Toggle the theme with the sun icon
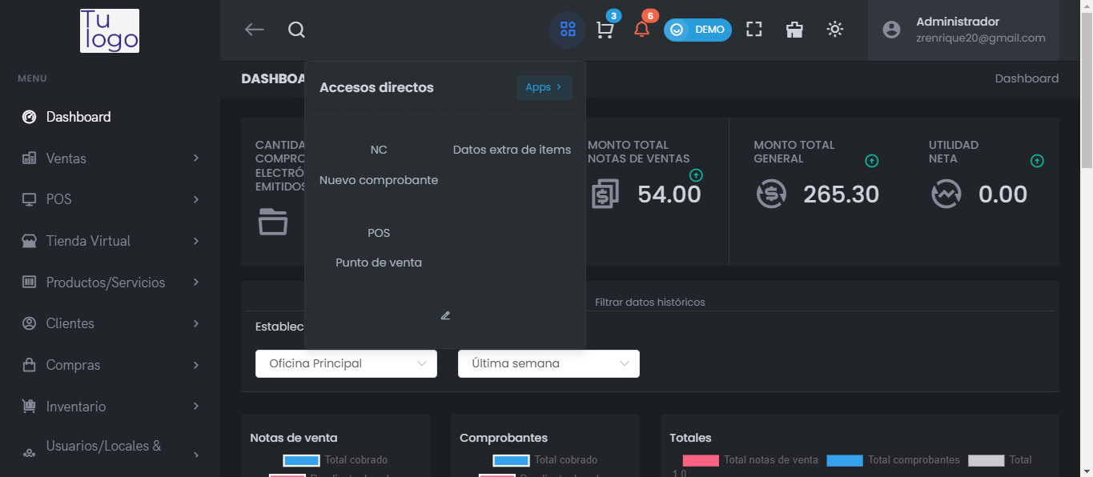The width and height of the screenshot is (1093, 477). pos(834,30)
